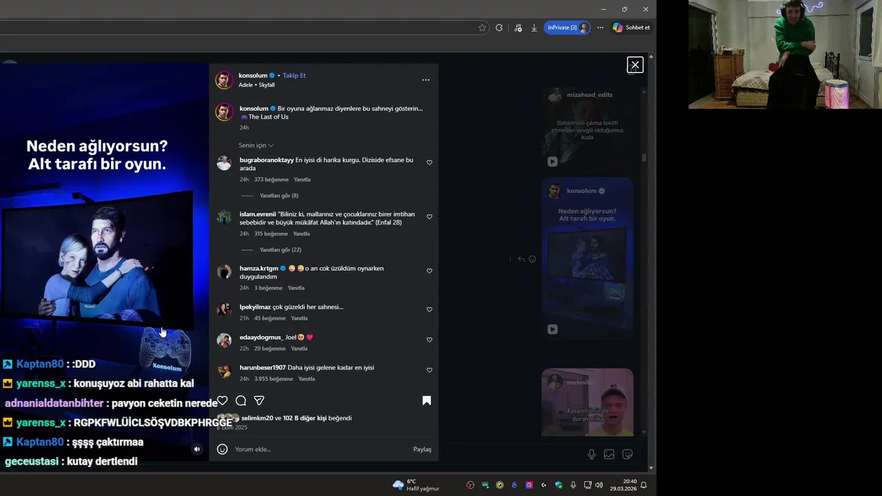The width and height of the screenshot is (882, 496).
Task: Open browser Downloads icon
Action: (x=534, y=28)
